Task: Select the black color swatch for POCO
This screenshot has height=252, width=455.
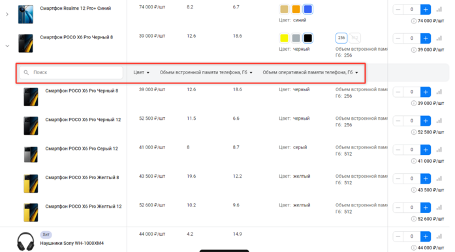Action: pyautogui.click(x=308, y=38)
